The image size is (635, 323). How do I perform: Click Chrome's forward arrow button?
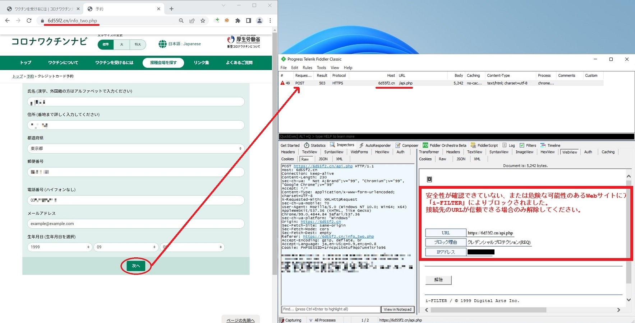coord(18,20)
